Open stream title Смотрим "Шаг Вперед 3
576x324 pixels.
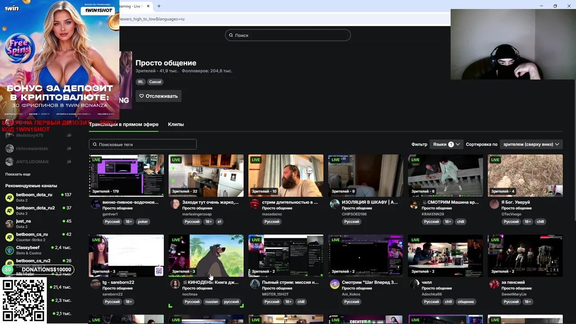370,283
